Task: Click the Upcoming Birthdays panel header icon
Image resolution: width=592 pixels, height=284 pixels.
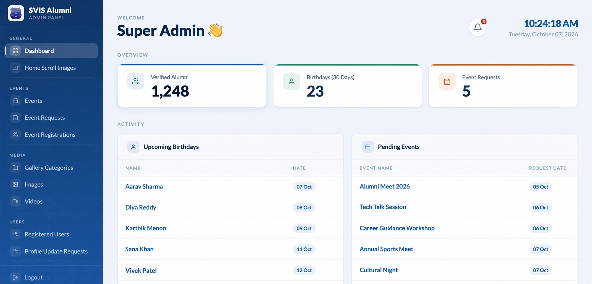Action: (x=133, y=147)
